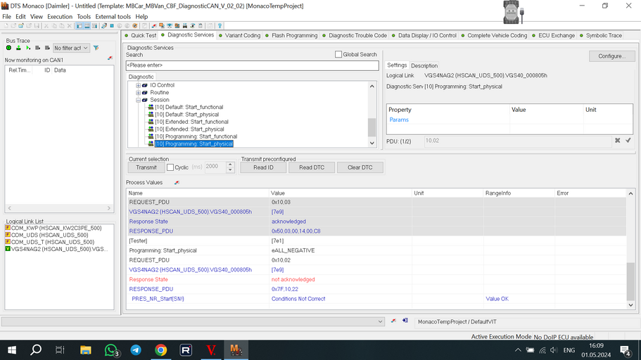Open File Explorer from the taskbar

click(x=85, y=350)
